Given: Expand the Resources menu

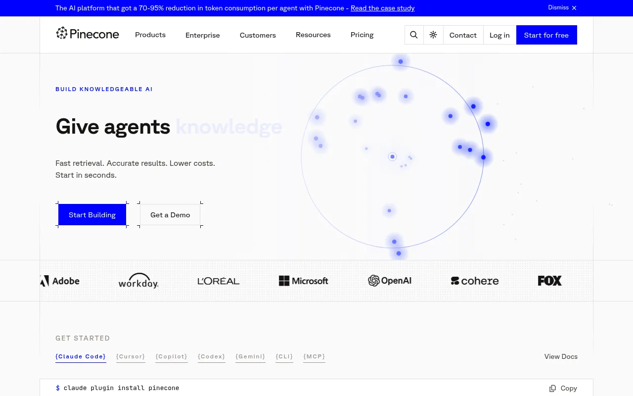Looking at the screenshot, I should [x=313, y=35].
